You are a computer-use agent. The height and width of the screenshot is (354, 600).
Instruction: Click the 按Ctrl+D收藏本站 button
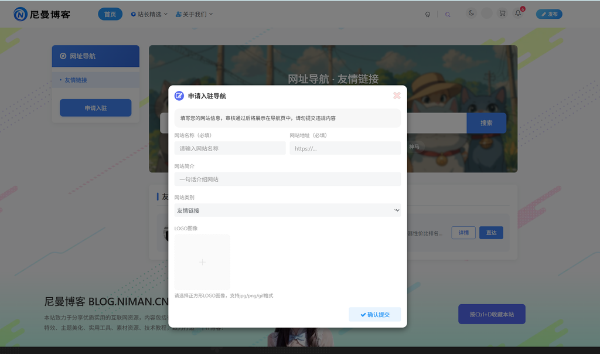[x=492, y=314]
